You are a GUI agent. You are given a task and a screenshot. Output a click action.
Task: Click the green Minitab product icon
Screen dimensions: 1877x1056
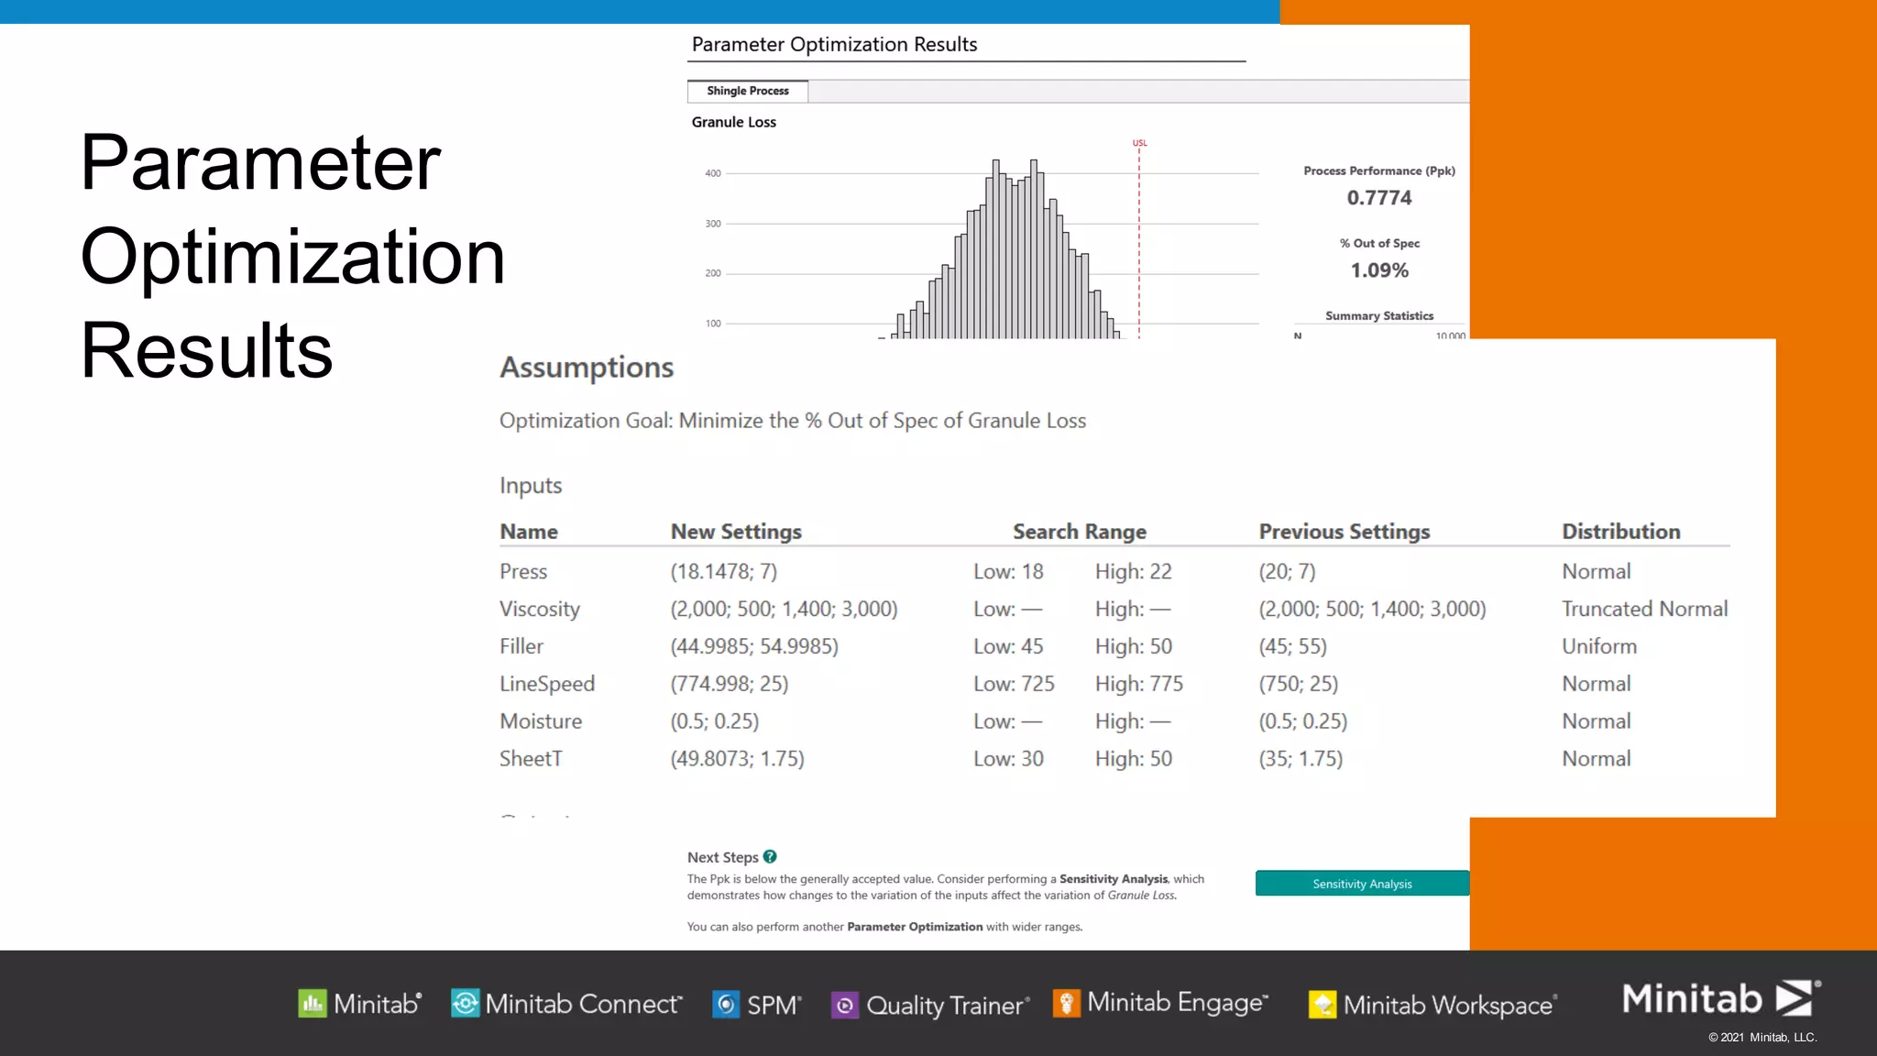click(x=313, y=1004)
